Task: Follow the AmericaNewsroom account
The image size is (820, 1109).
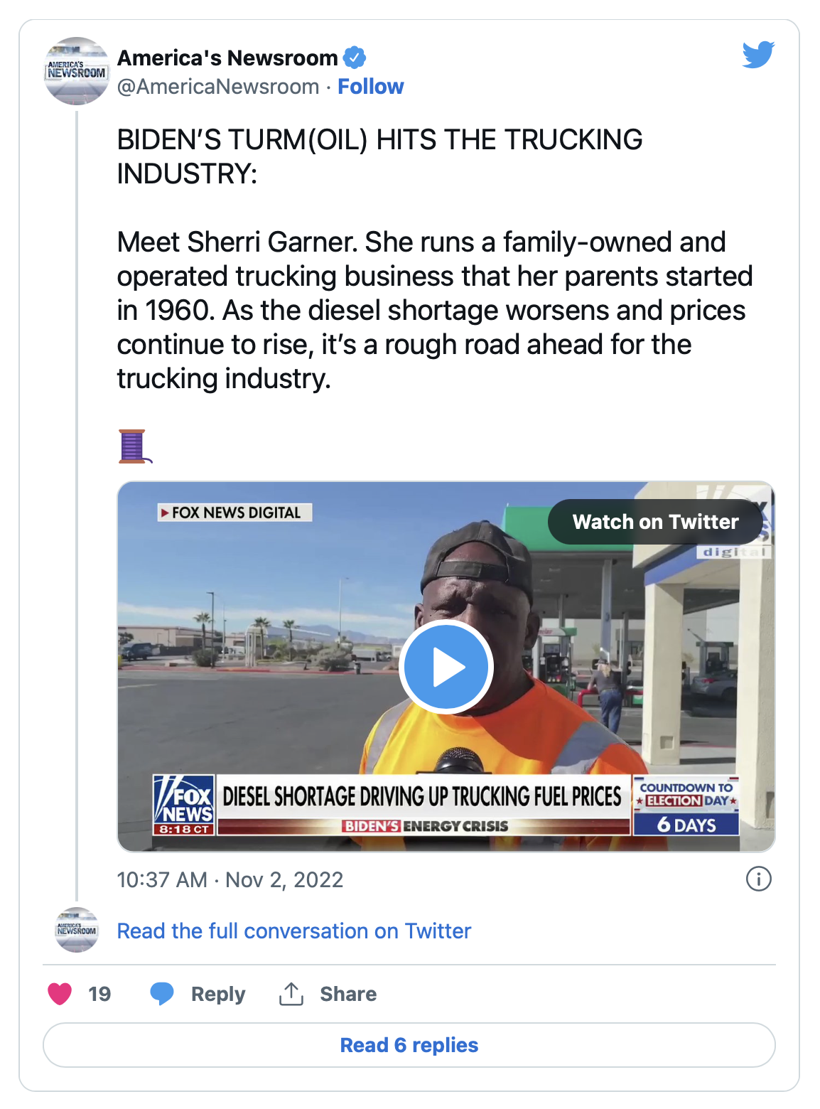Action: 370,87
